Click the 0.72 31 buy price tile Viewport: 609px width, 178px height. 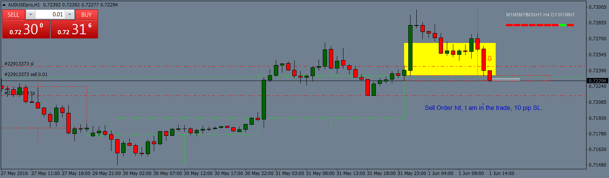point(74,29)
